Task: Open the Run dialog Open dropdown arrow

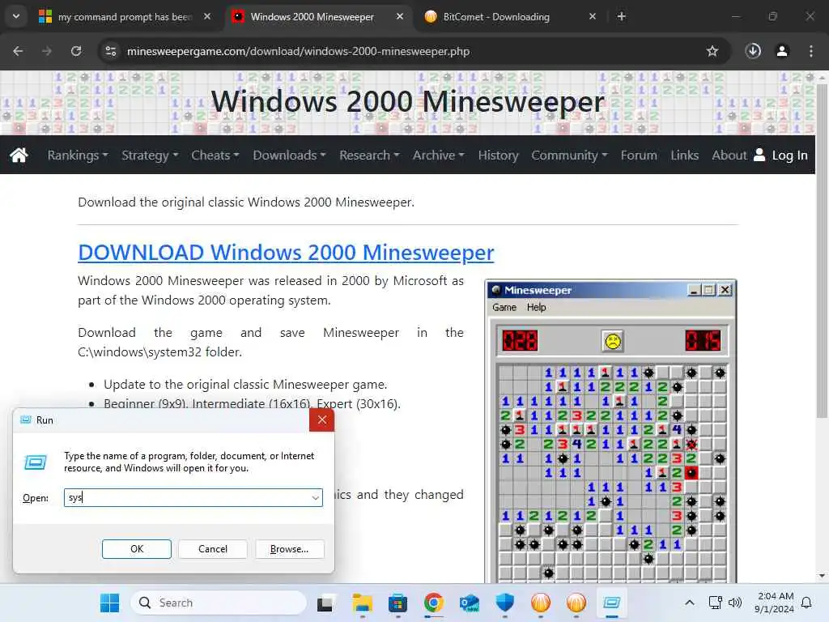Action: pos(315,498)
